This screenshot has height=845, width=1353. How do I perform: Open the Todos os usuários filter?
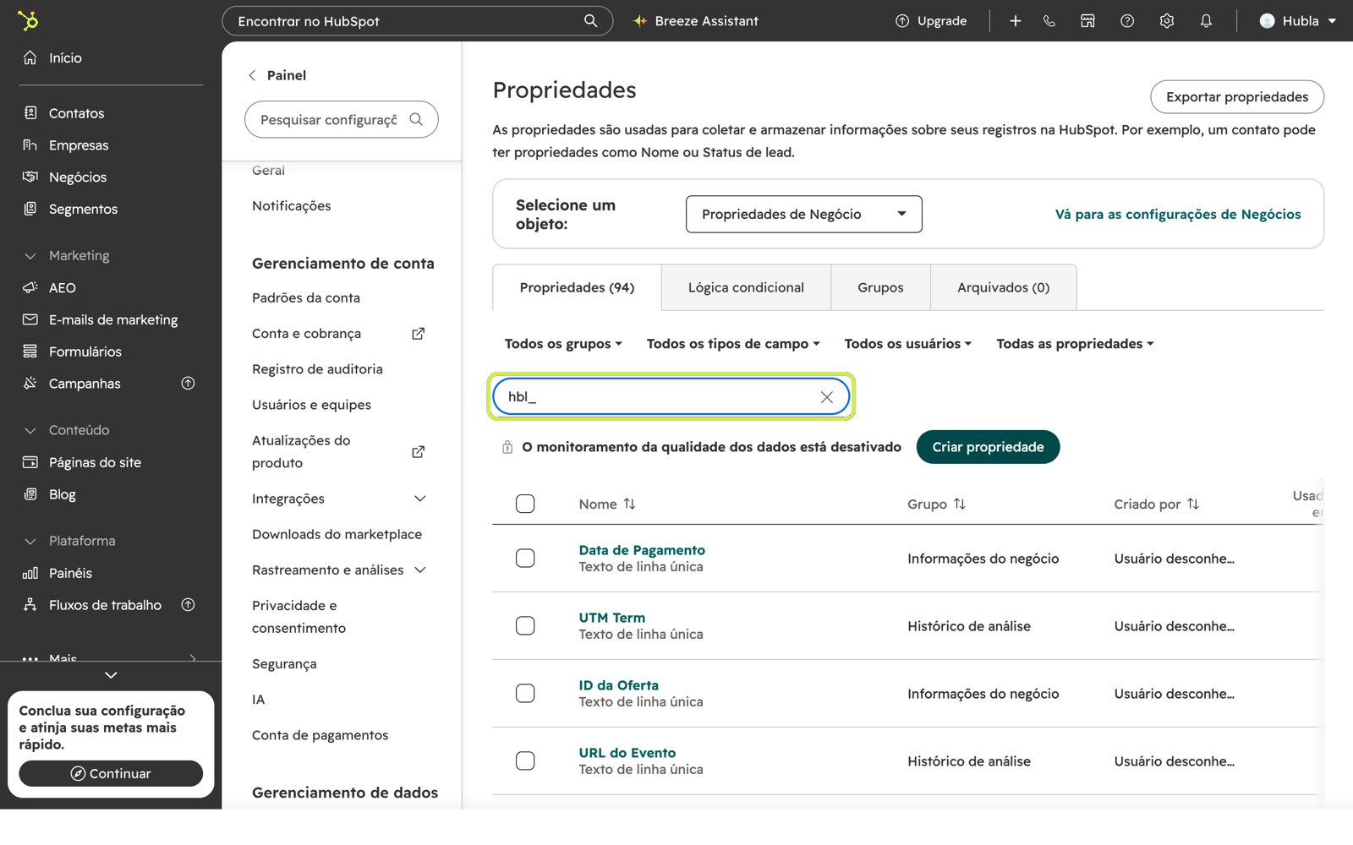pyautogui.click(x=907, y=344)
